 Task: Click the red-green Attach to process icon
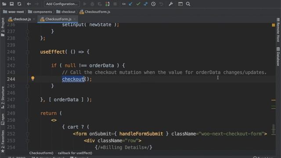pyautogui.click(x=107, y=4)
